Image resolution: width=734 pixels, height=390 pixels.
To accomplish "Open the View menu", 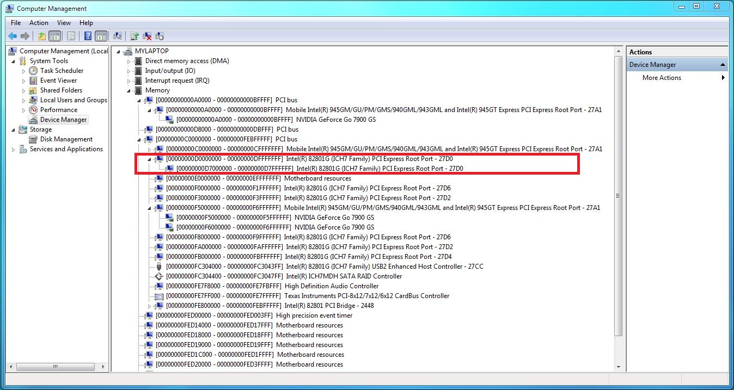I will pyautogui.click(x=64, y=23).
